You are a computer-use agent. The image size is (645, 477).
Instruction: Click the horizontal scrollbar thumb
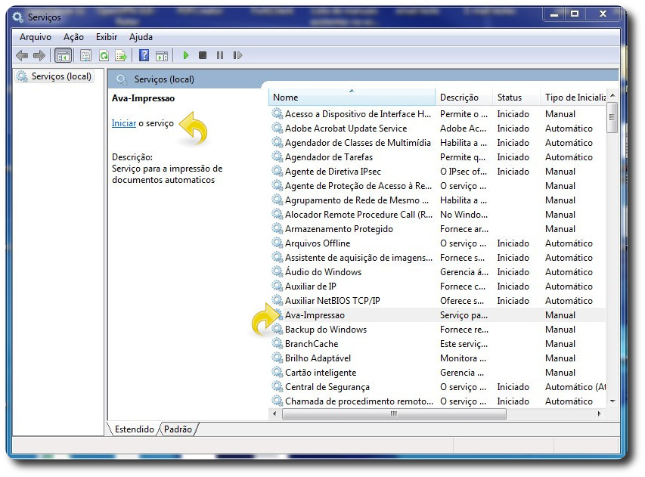[x=394, y=414]
